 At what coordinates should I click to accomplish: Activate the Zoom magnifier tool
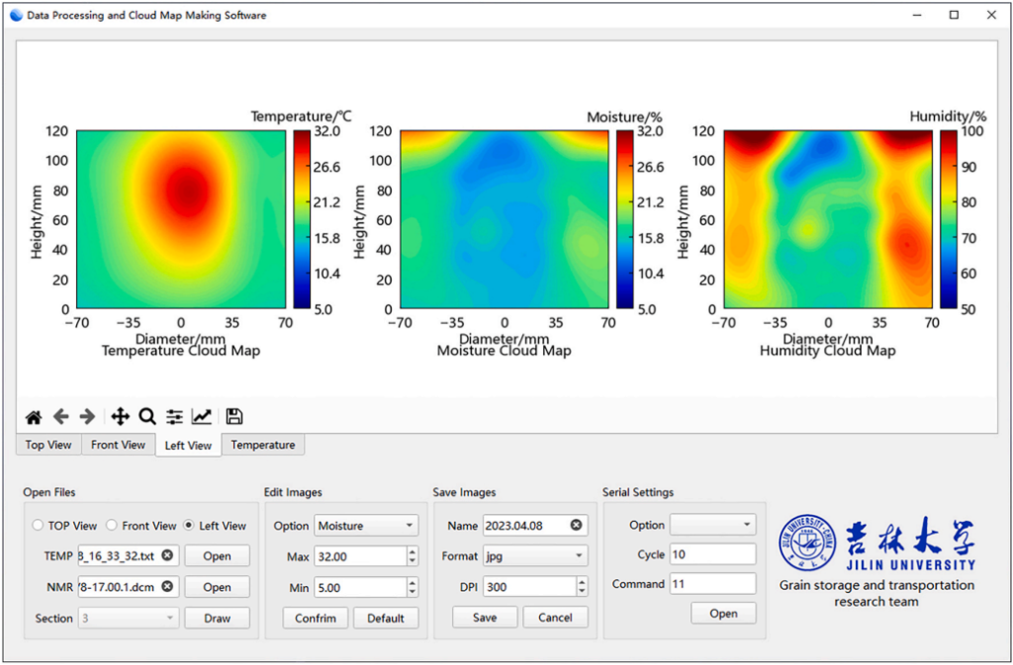[147, 417]
